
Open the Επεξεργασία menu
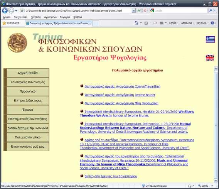click(x=20, y=17)
